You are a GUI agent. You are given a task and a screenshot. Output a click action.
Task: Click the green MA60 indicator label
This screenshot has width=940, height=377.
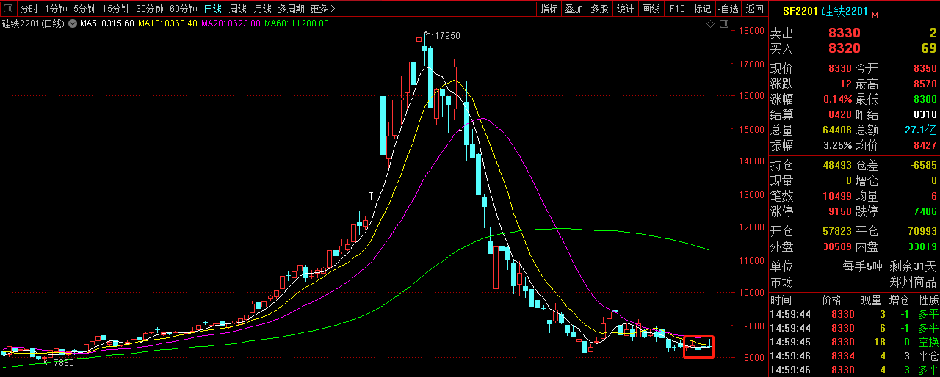pyautogui.click(x=296, y=23)
